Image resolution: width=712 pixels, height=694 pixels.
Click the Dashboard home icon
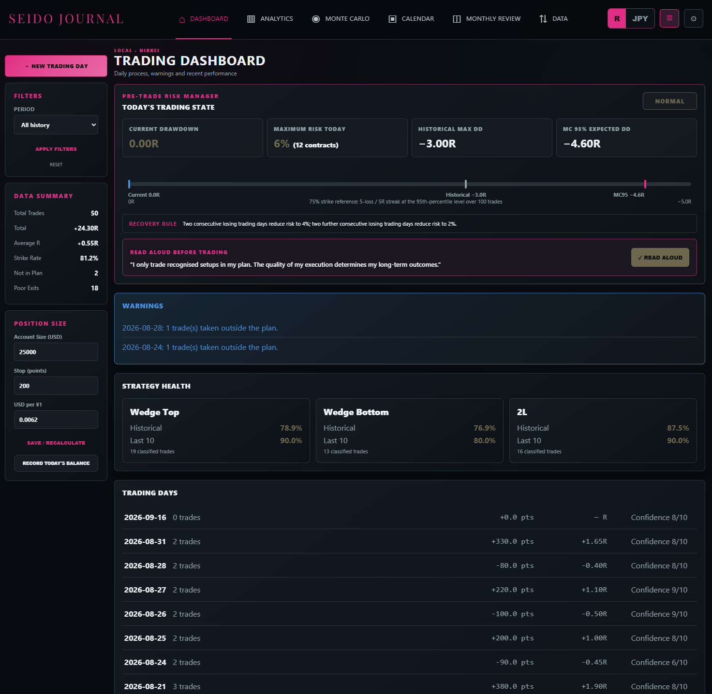coord(182,19)
